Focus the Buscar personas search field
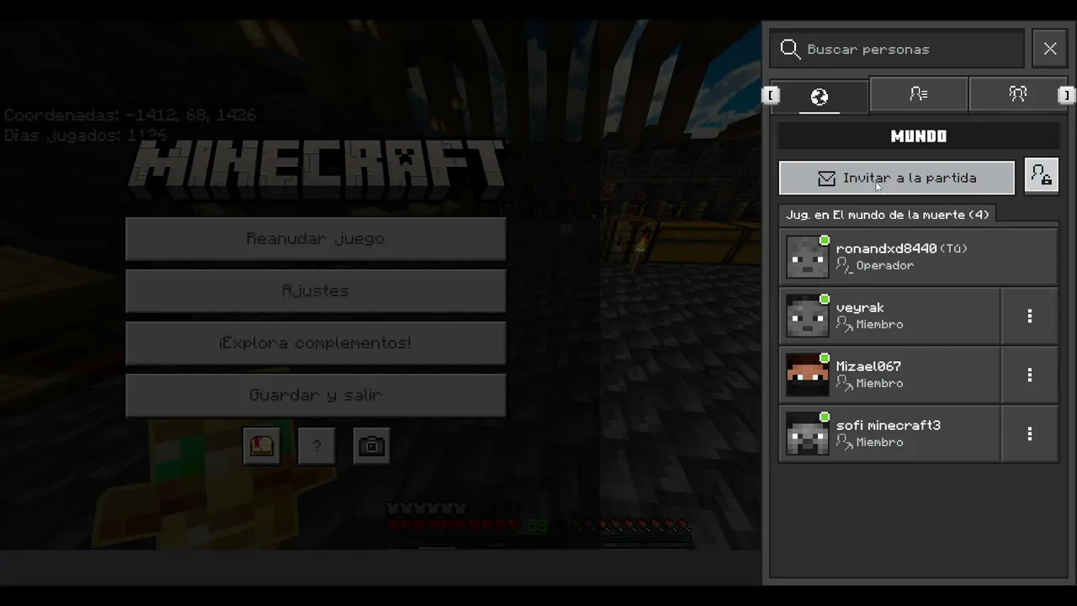1077x606 pixels. pos(897,49)
